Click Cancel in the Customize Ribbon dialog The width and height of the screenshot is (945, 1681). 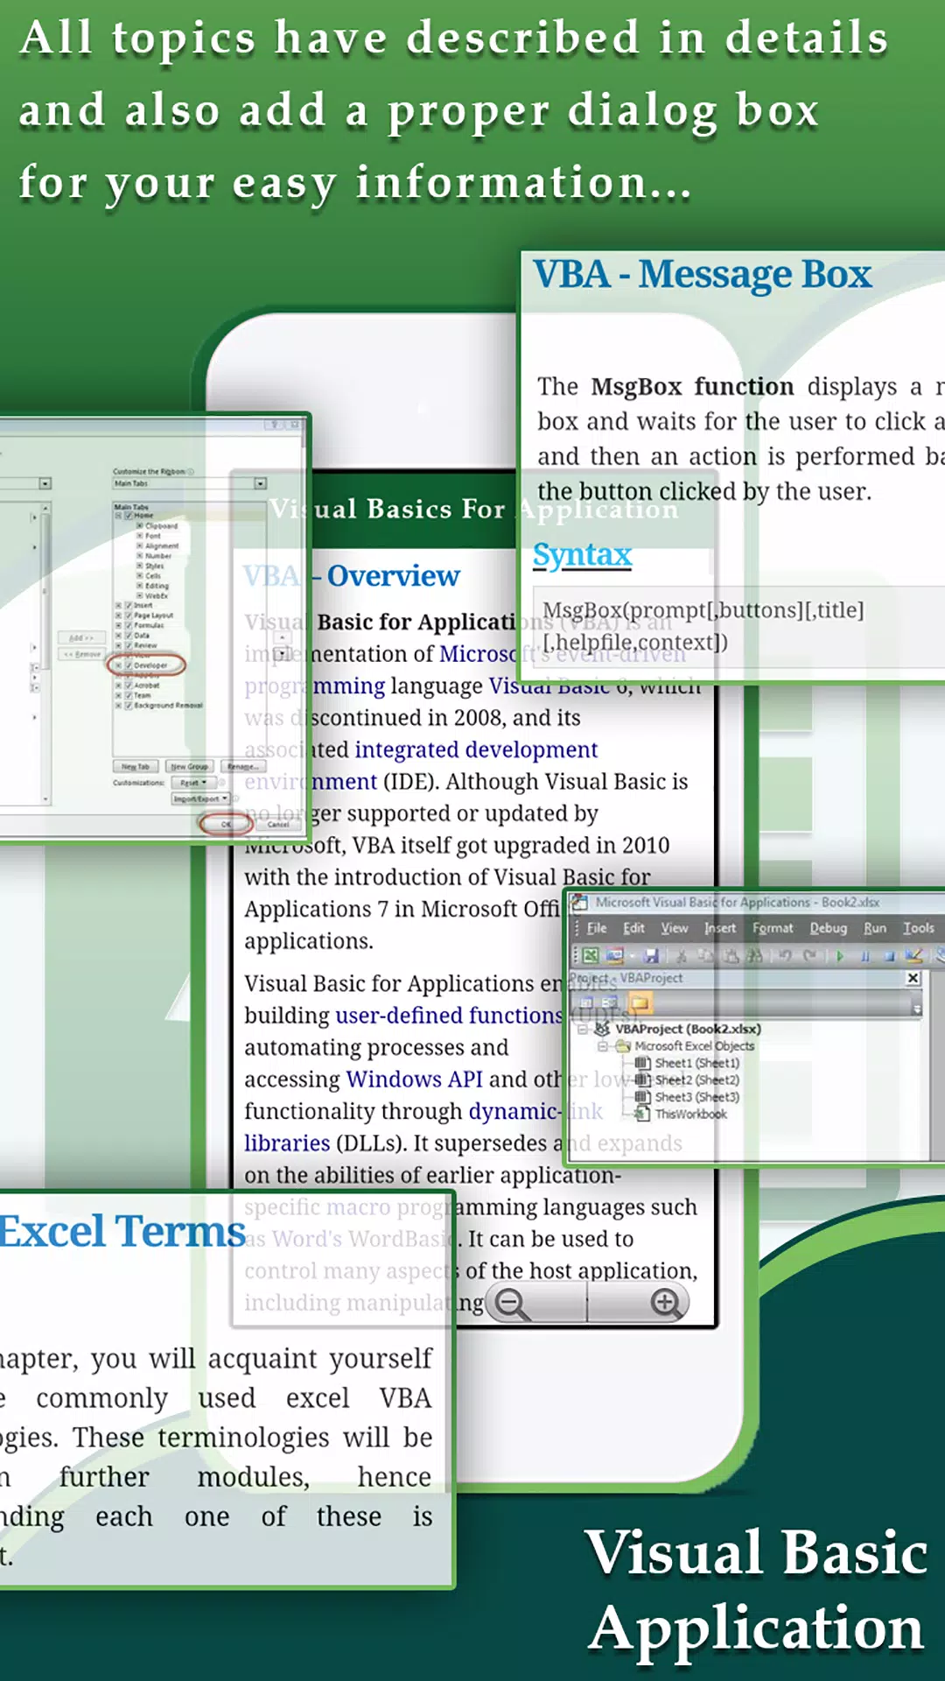pyautogui.click(x=278, y=824)
